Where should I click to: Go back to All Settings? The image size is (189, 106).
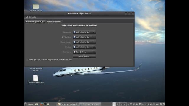coord(31,17)
